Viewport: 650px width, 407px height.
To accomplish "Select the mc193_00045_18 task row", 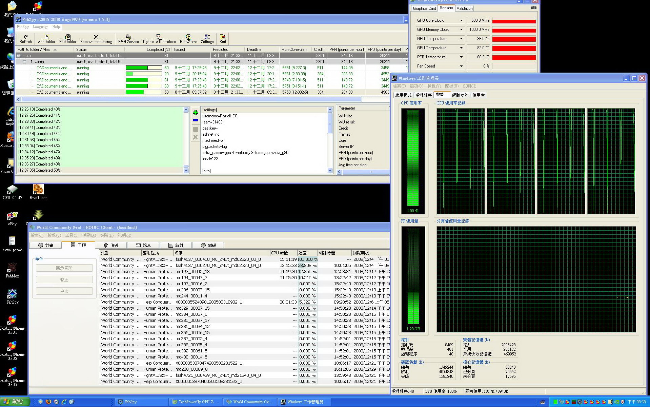I will coord(245,271).
